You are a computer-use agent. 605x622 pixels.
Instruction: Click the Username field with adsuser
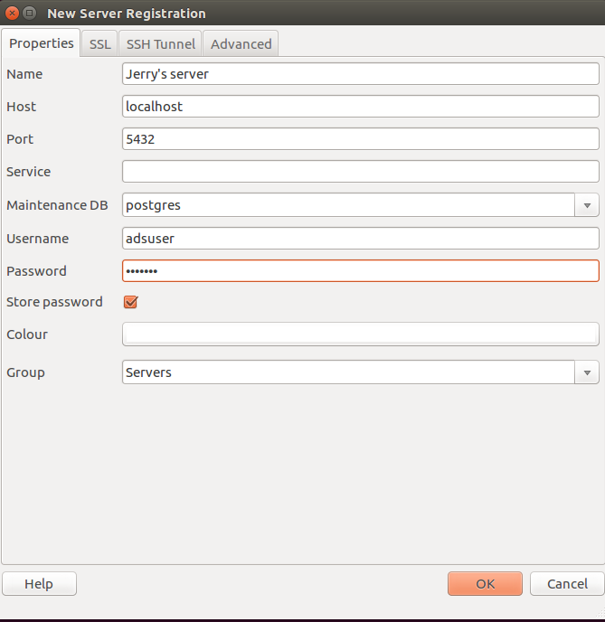361,239
